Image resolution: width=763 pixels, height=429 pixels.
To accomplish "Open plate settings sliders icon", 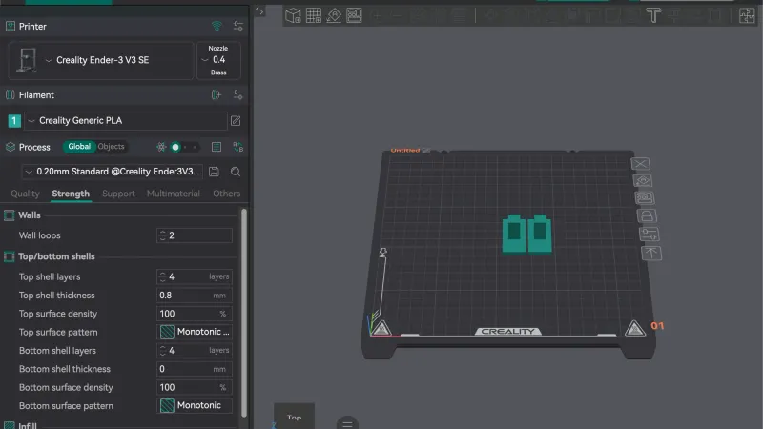I will tap(649, 234).
